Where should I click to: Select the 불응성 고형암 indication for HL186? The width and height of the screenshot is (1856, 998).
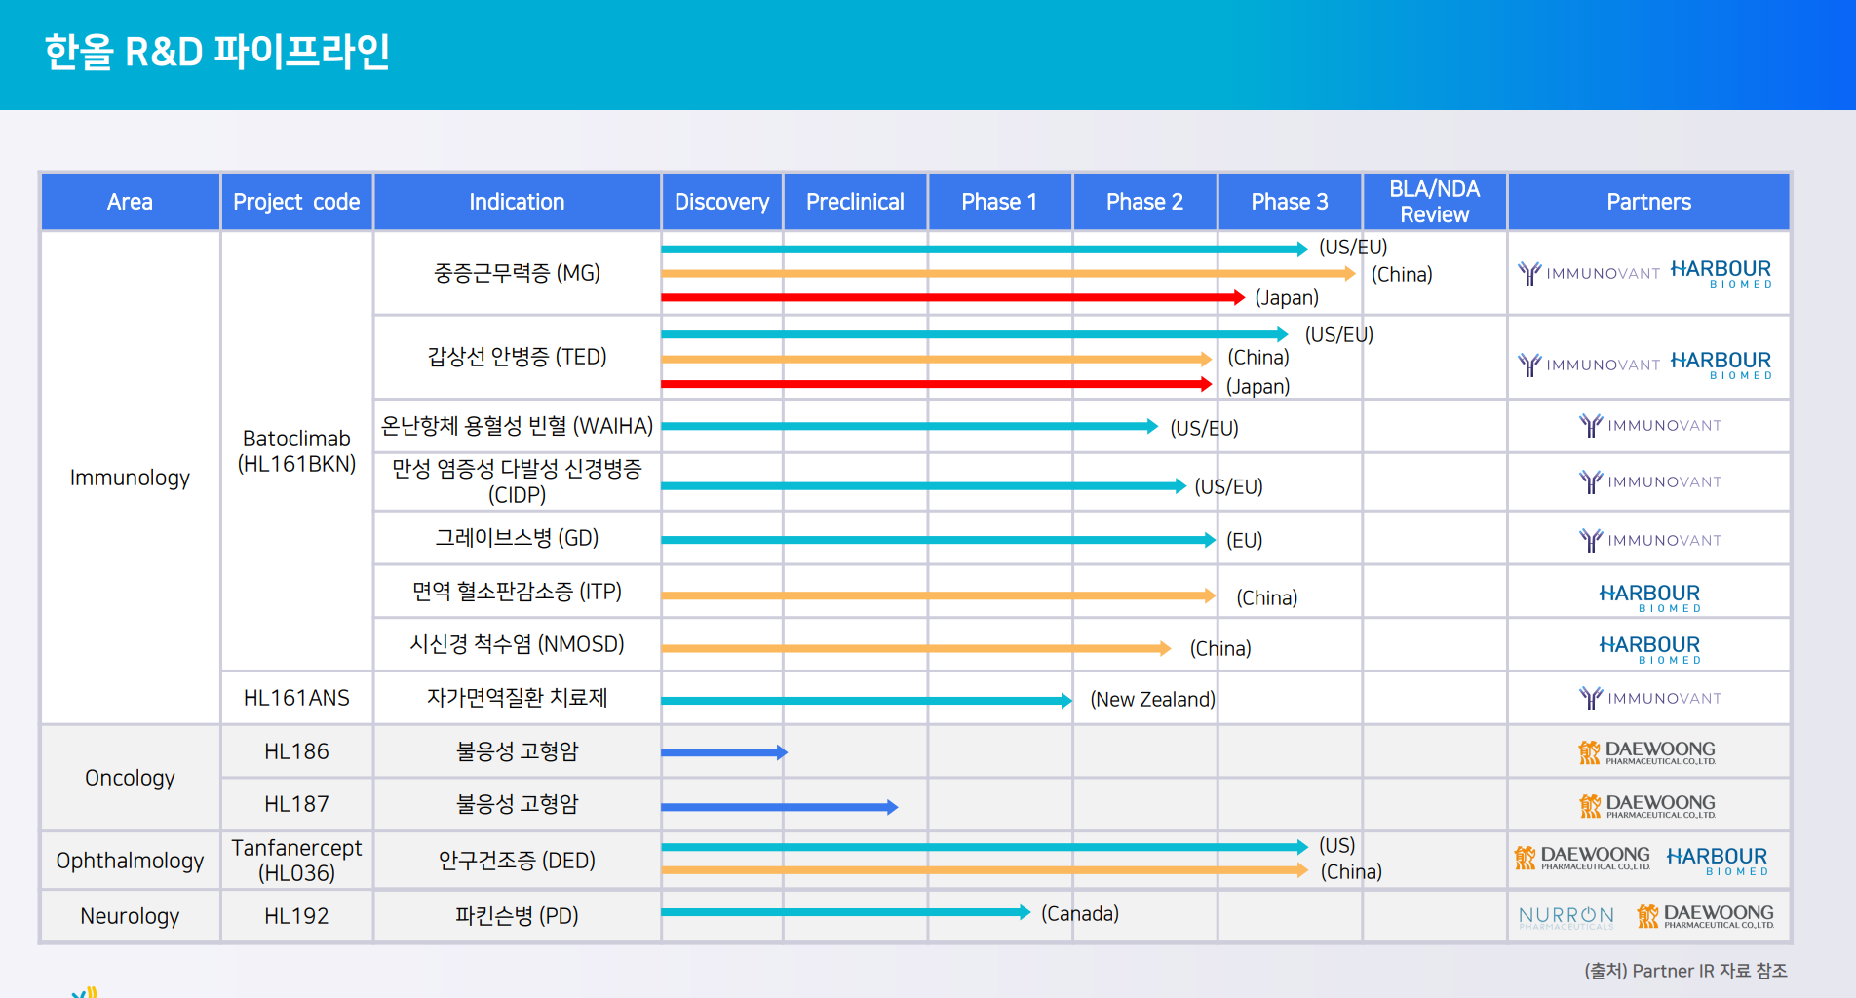tap(517, 751)
